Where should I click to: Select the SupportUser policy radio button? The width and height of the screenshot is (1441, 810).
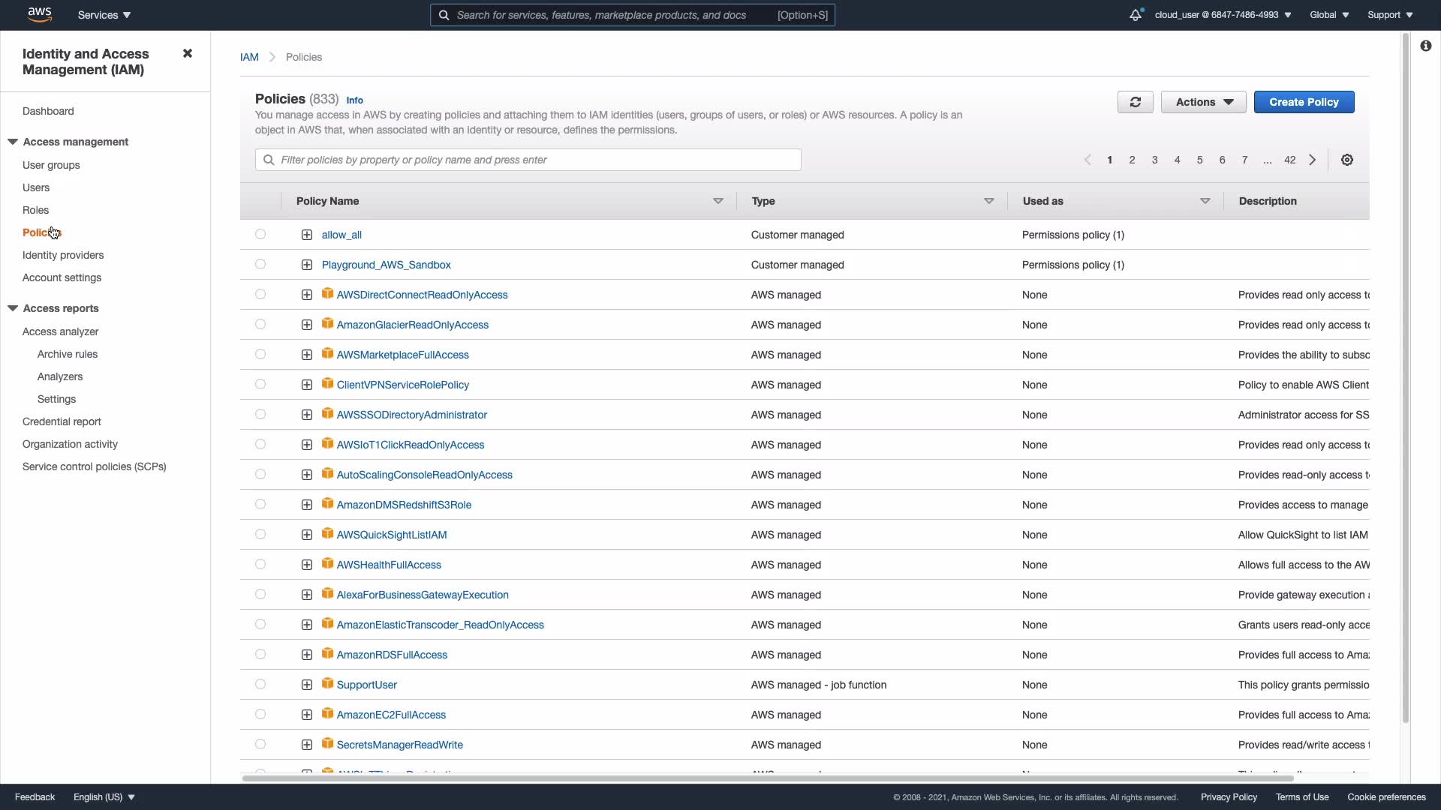tap(260, 684)
